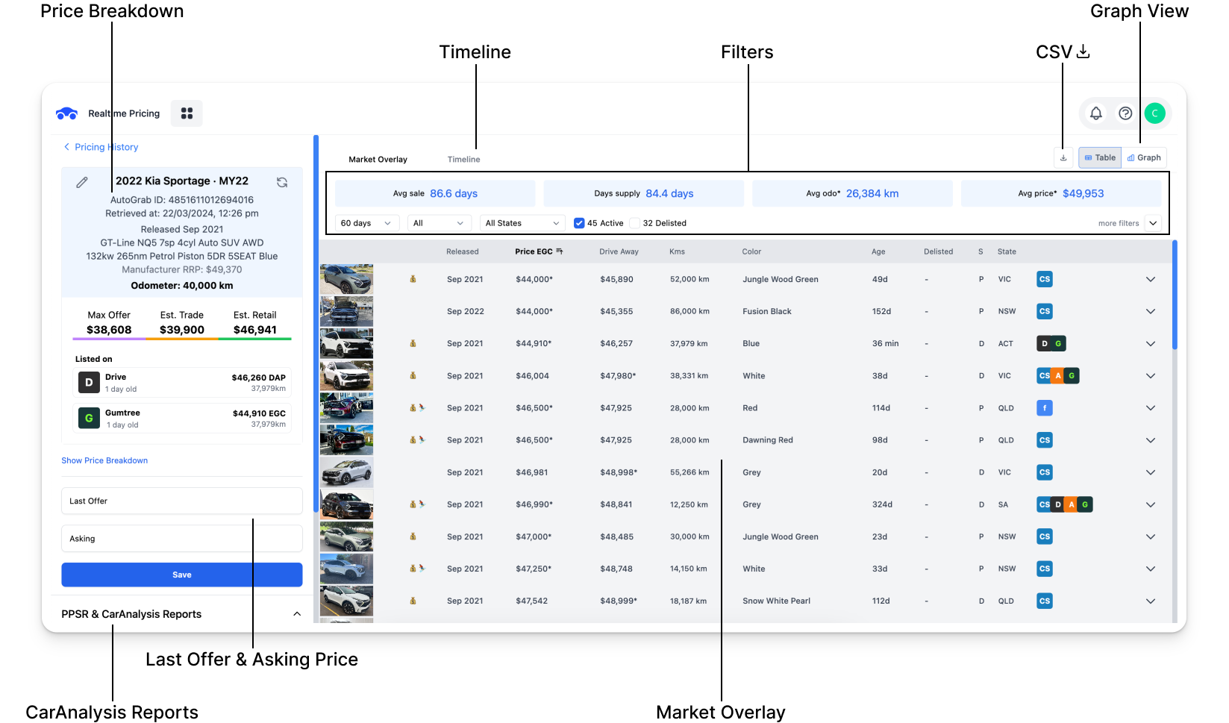Click the Gumtree listing G icon

pos(89,419)
